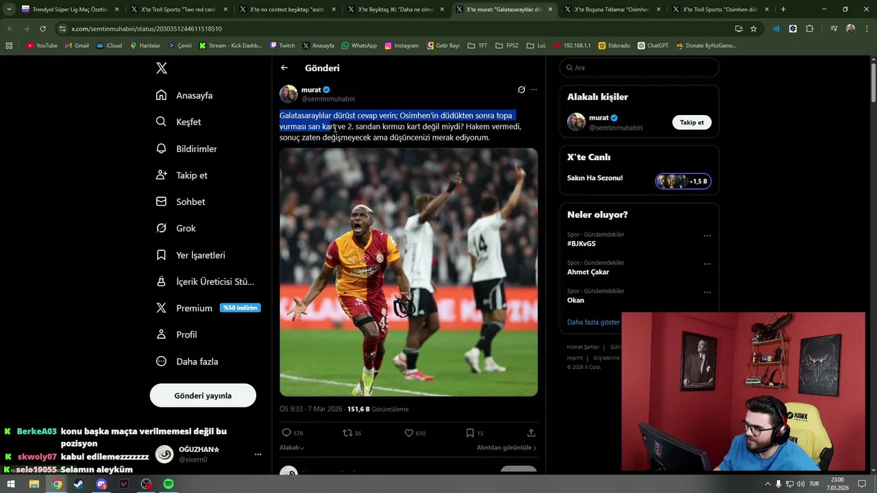Open the WhatsApp bookmark
The width and height of the screenshot is (877, 493).
coord(359,45)
